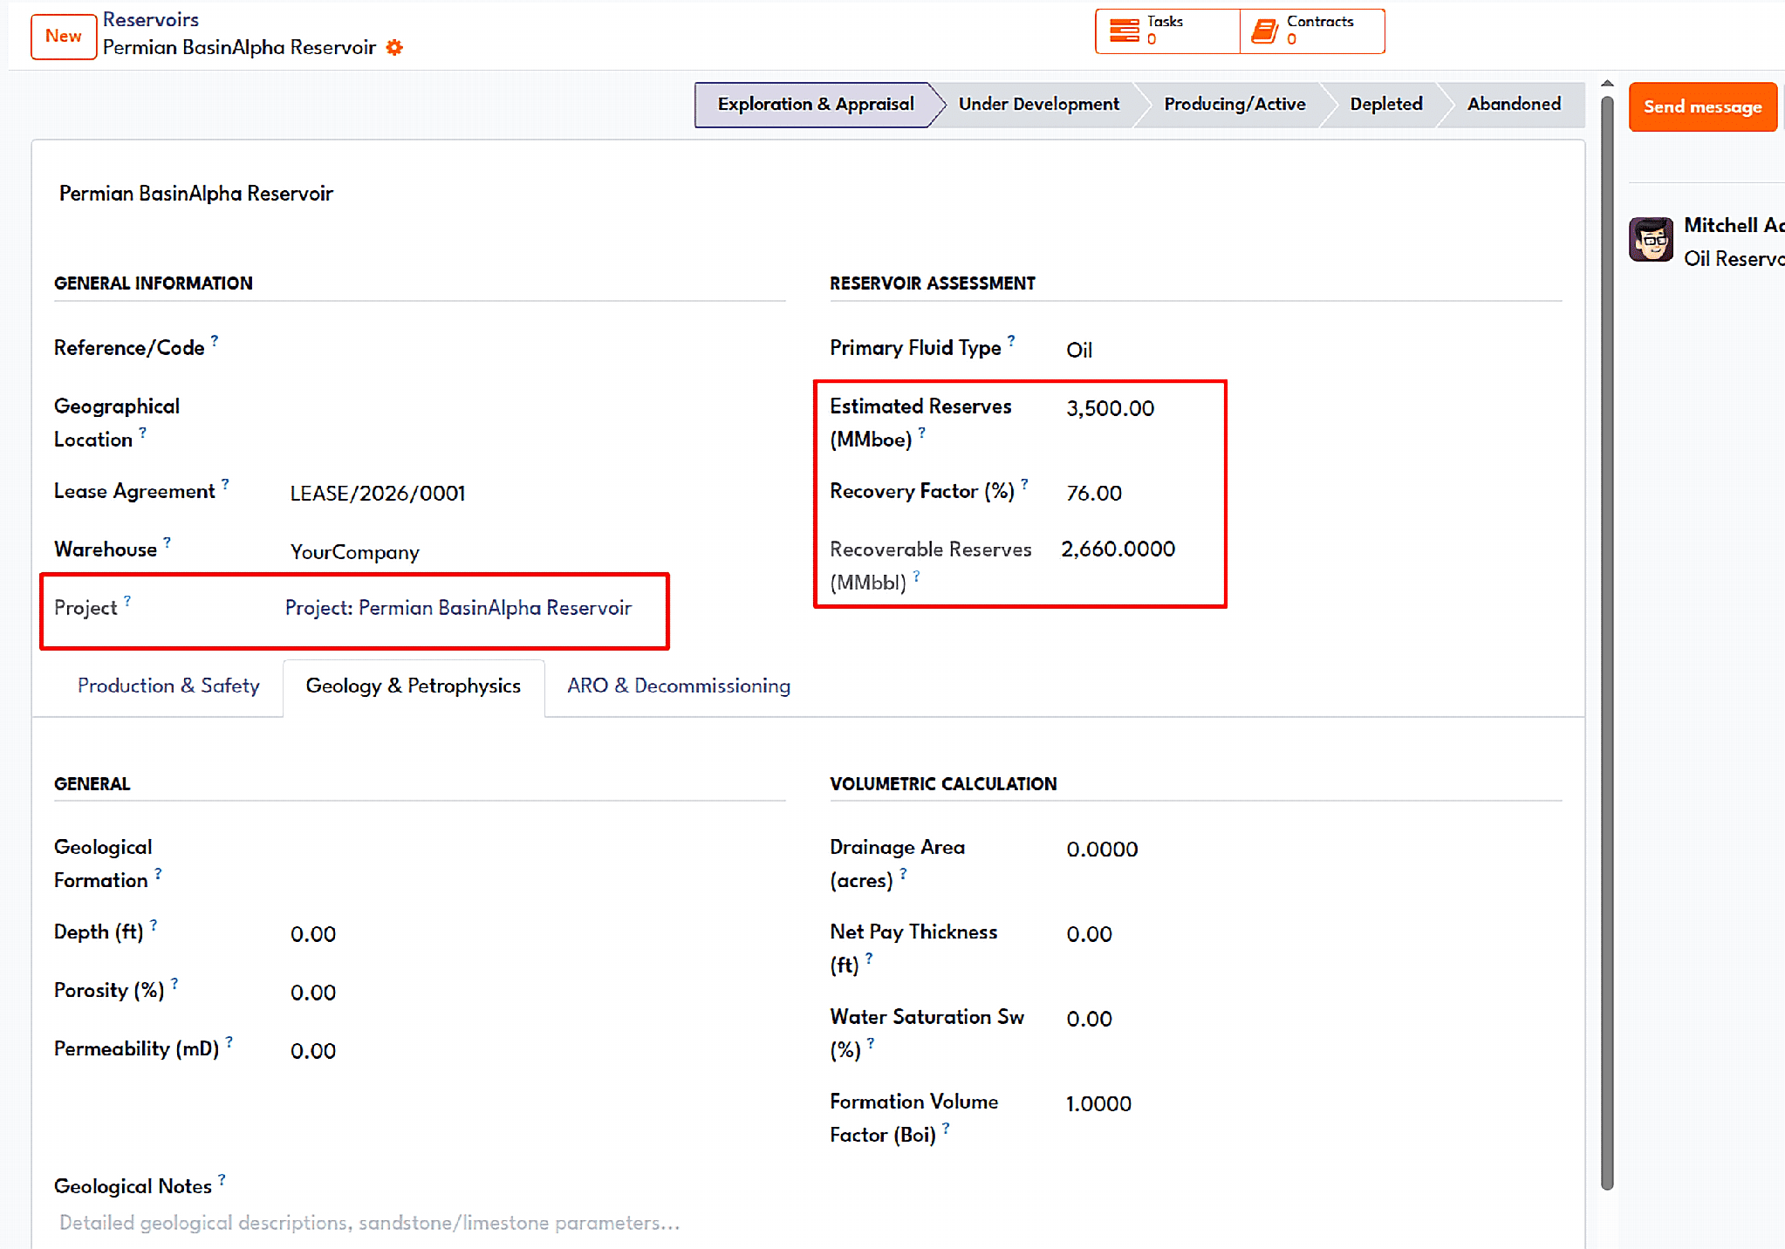This screenshot has height=1249, width=1785.
Task: Click the help icon next to Permeability (mD)
Action: [229, 1041]
